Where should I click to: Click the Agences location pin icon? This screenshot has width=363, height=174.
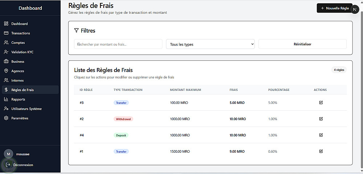point(6,71)
